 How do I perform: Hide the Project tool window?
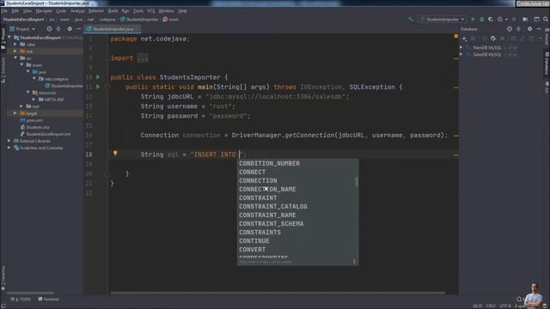pos(78,29)
